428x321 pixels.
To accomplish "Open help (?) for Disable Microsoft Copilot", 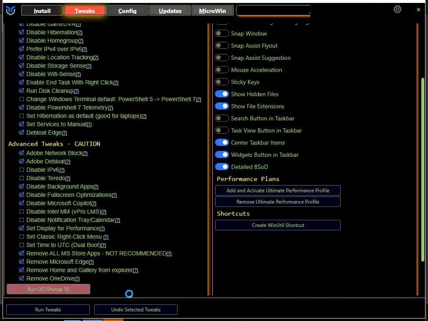I will pyautogui.click(x=94, y=204).
